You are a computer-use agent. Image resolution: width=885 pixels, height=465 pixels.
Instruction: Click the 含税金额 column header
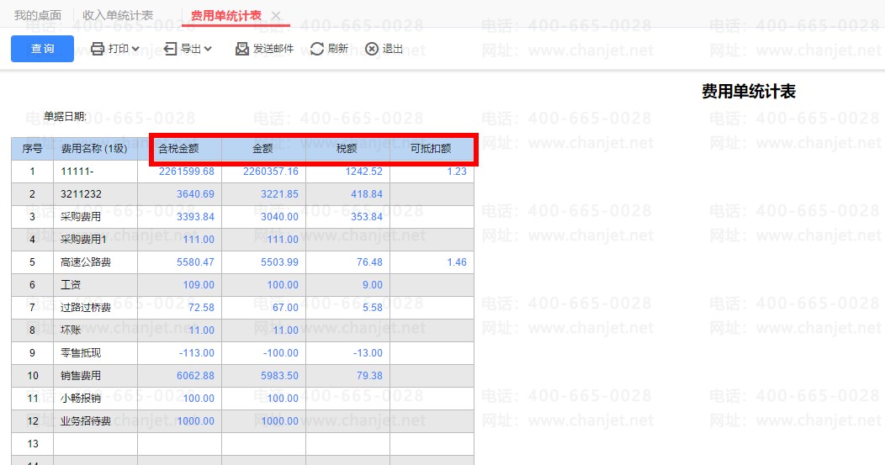click(x=179, y=149)
